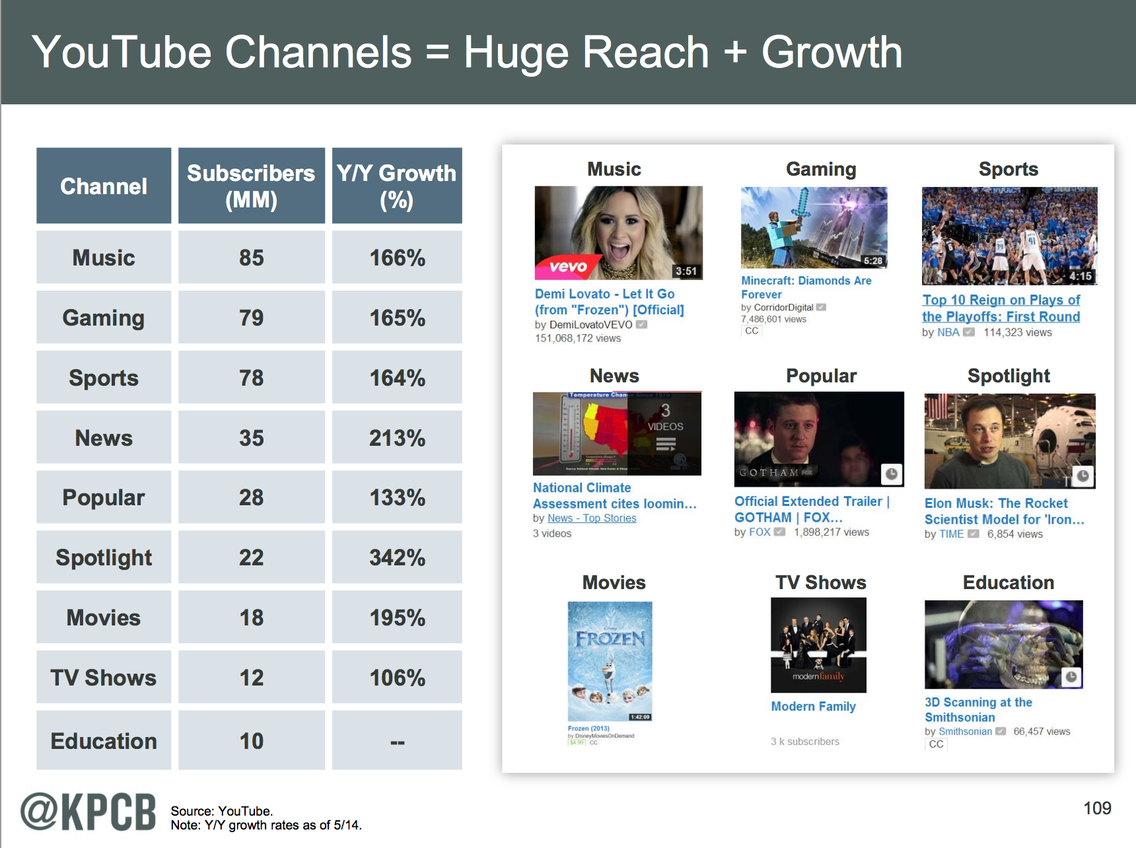Click the 4:15 duration badge

point(1081,276)
